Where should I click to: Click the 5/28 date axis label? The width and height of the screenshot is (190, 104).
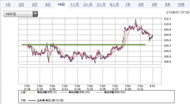pos(128,89)
